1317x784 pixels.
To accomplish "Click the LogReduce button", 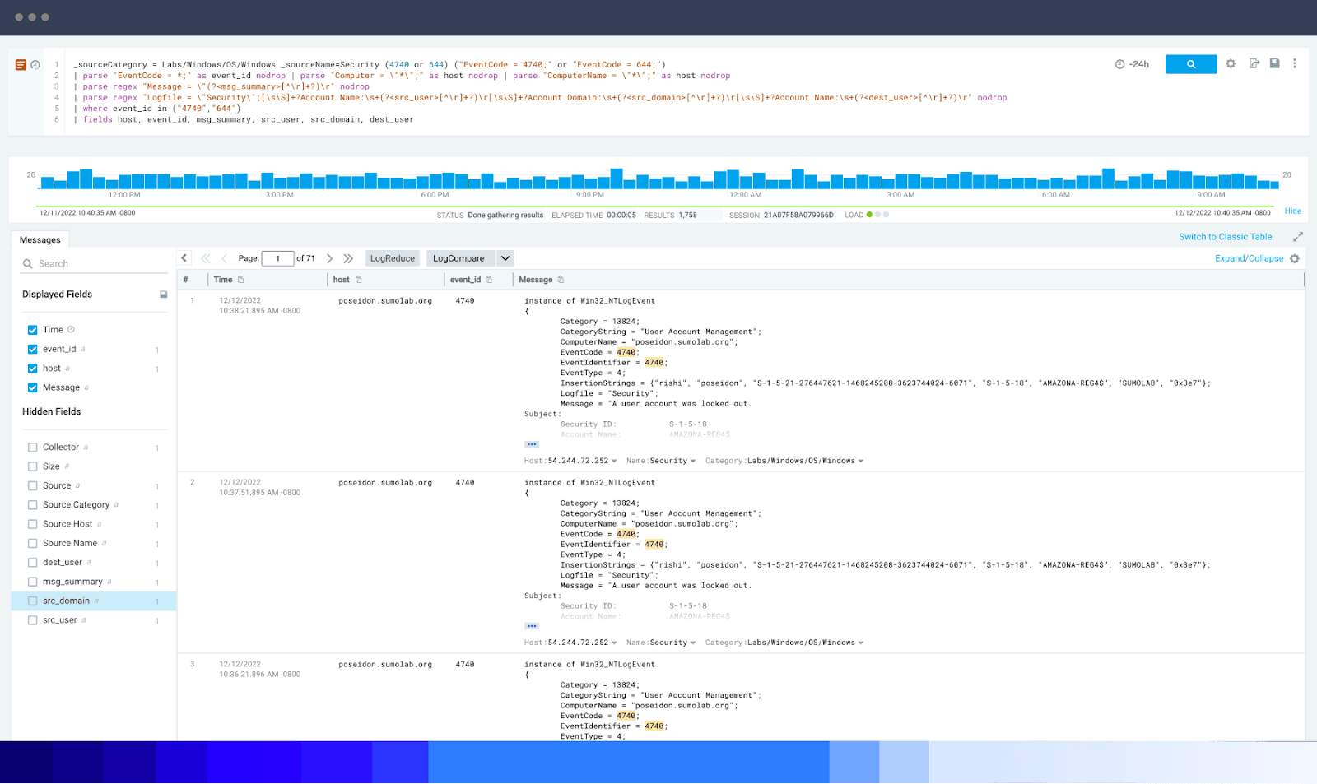I will coord(393,258).
